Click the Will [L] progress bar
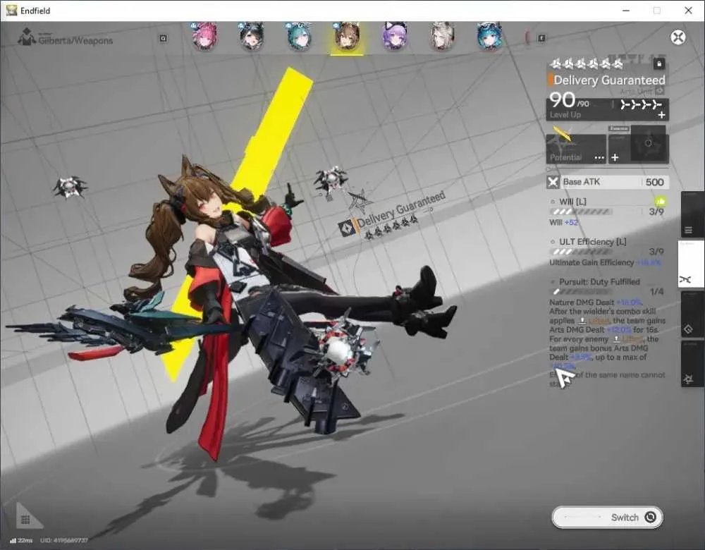 coord(580,212)
